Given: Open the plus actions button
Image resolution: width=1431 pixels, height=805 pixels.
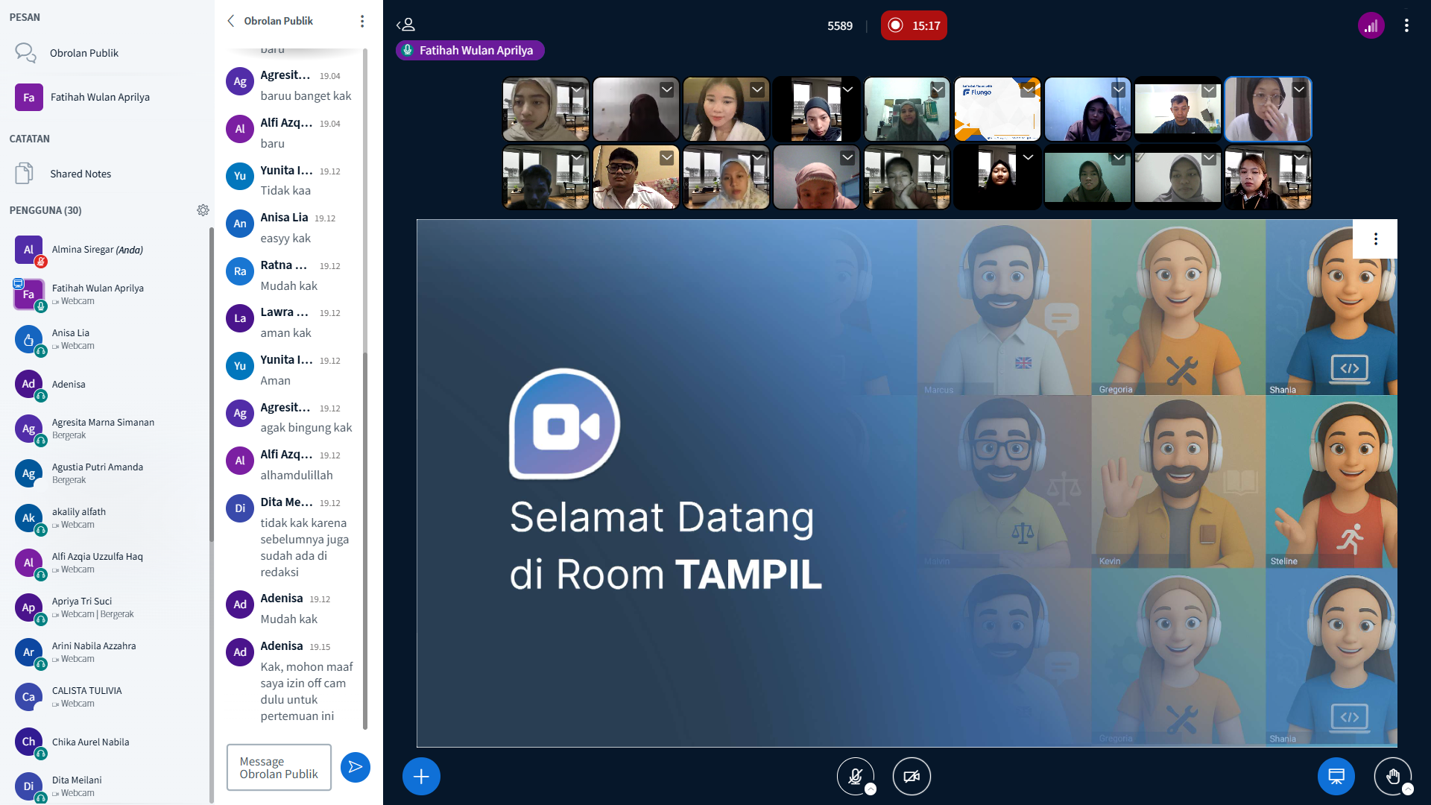Looking at the screenshot, I should click(x=421, y=777).
